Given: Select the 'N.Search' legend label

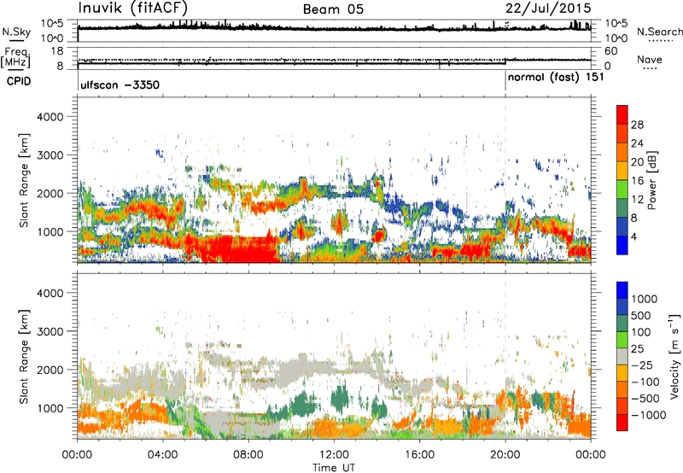Looking at the screenshot, I should 659,32.
